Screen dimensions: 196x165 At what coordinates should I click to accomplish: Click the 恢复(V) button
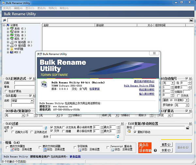166,150
